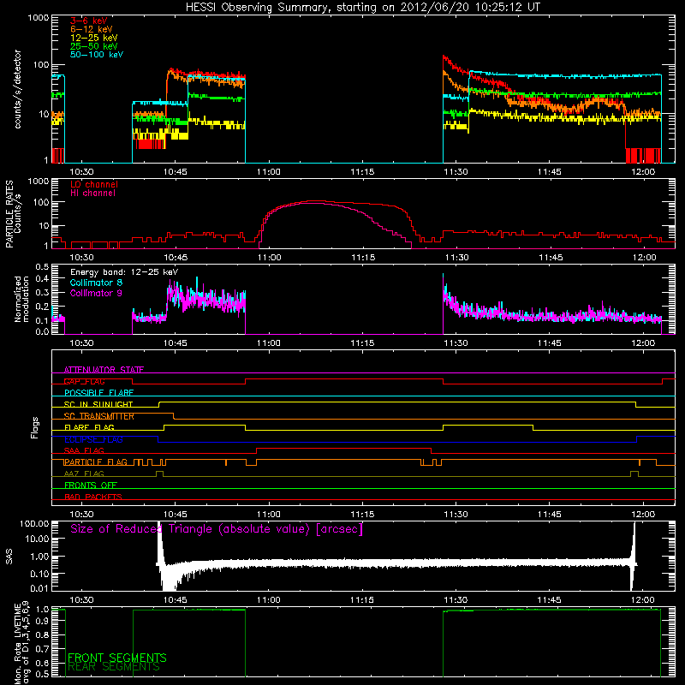Click the FLARE_FLAG label

[89, 427]
